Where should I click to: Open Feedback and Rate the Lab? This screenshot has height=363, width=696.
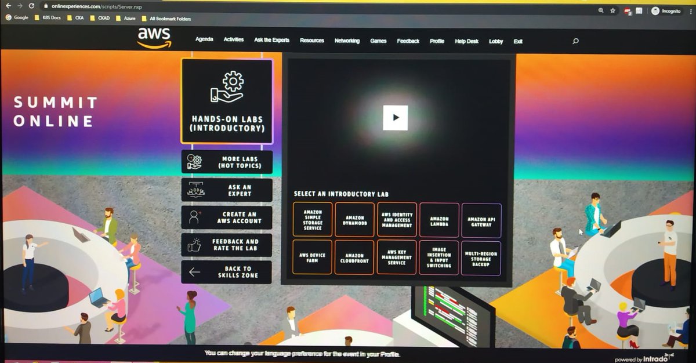pyautogui.click(x=227, y=244)
